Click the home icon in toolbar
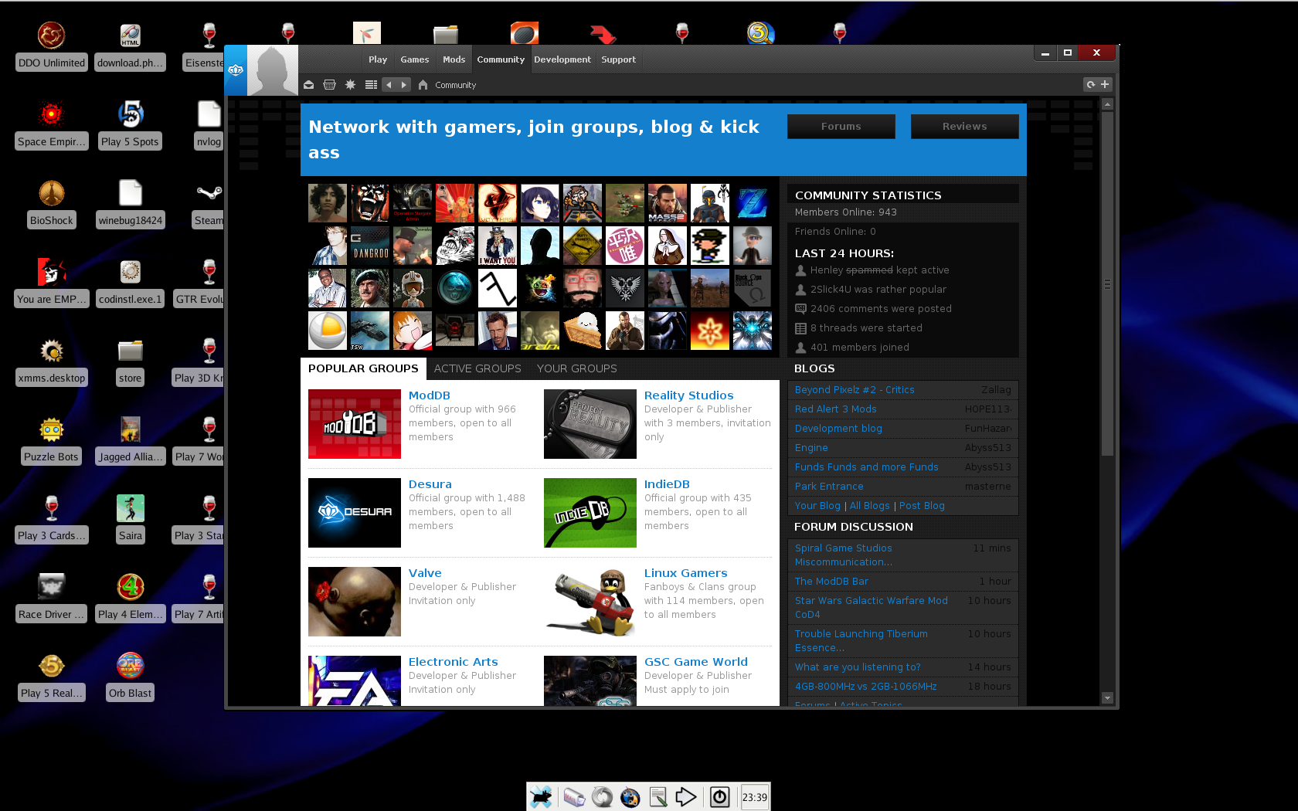This screenshot has width=1298, height=811. pos(423,85)
